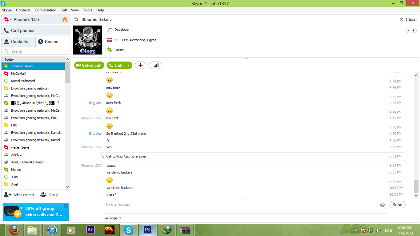Expand the Call button dropdown arrow
The width and height of the screenshot is (420, 236).
[129, 65]
